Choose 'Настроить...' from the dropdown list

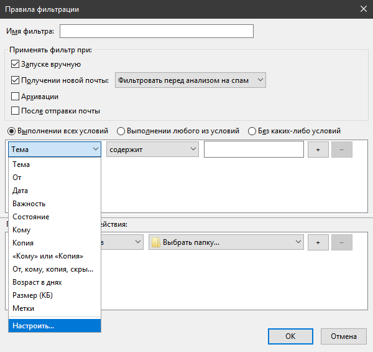click(x=55, y=325)
